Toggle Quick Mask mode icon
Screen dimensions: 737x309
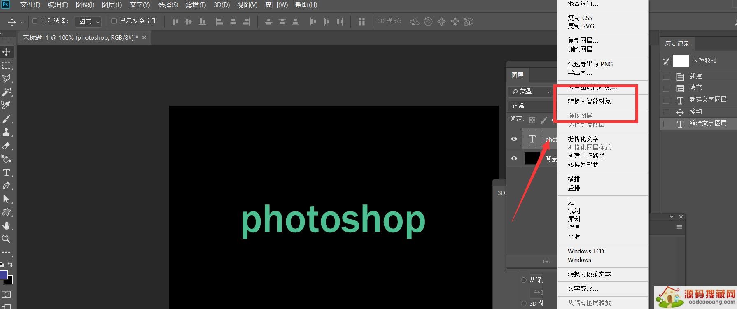tap(7, 295)
